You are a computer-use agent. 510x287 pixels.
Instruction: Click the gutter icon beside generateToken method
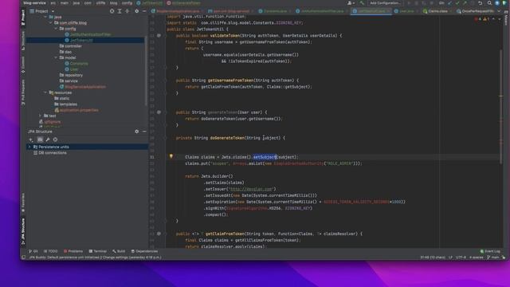pyautogui.click(x=159, y=112)
